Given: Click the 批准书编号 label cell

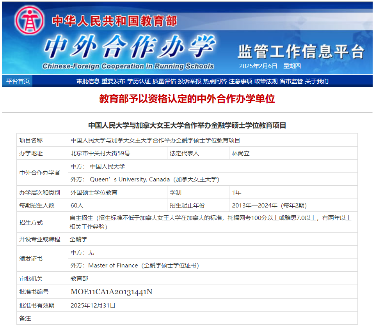Looking at the screenshot, I should click(x=42, y=292).
